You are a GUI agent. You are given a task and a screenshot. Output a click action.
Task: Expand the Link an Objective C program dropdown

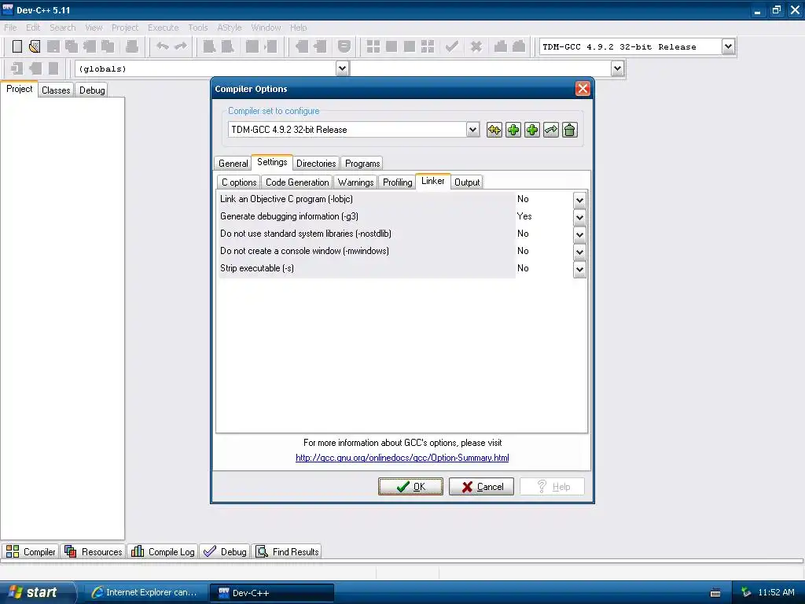(579, 200)
